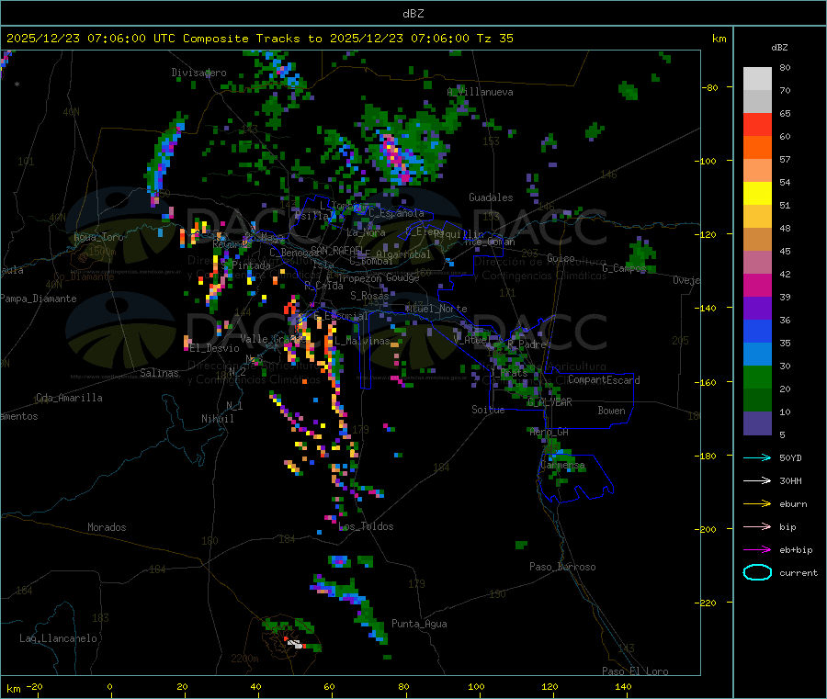Click the R_Padre place label
The image size is (827, 699).
[527, 344]
